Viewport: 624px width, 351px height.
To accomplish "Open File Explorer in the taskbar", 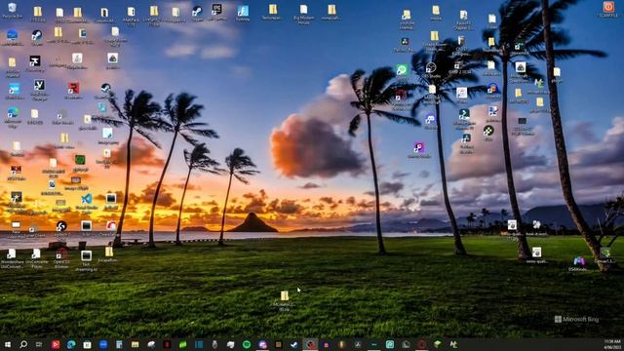I will [x=135, y=344].
